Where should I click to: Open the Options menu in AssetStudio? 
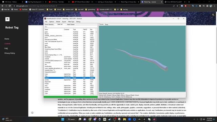(x=52, y=22)
